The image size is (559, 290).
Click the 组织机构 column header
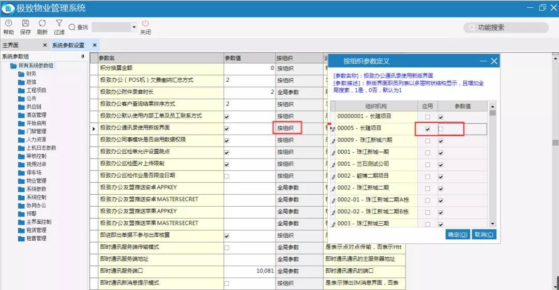coord(376,106)
